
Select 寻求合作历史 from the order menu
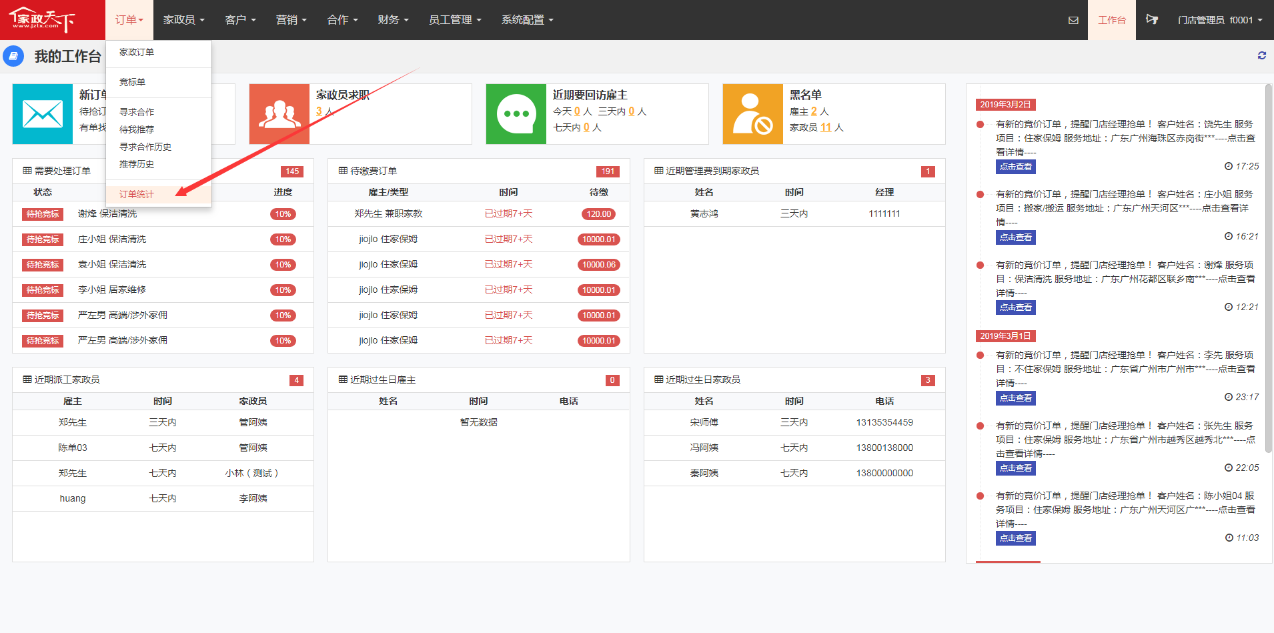tap(159, 147)
